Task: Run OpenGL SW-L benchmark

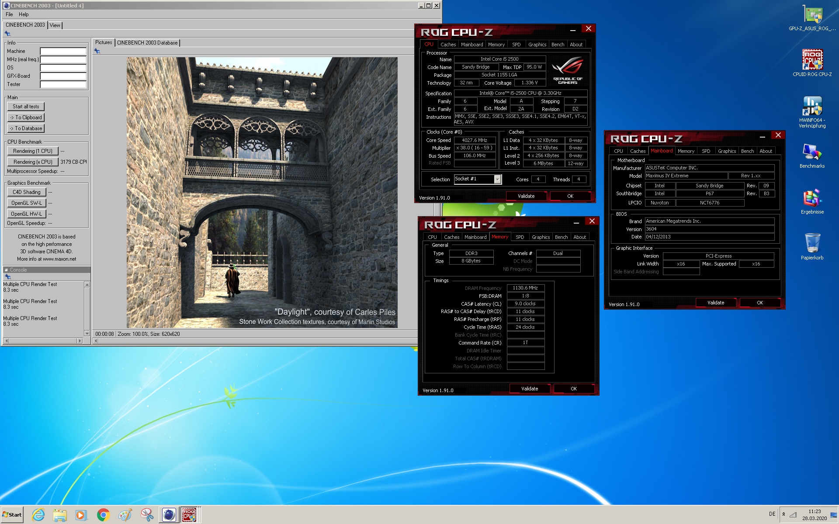Action: [x=27, y=203]
